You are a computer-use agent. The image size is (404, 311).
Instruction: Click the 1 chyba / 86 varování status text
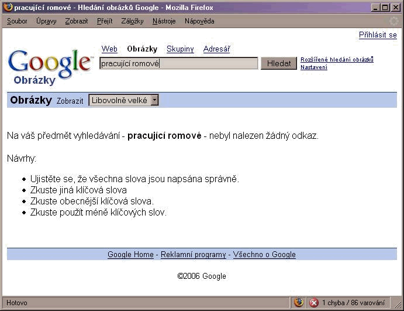coord(353,303)
